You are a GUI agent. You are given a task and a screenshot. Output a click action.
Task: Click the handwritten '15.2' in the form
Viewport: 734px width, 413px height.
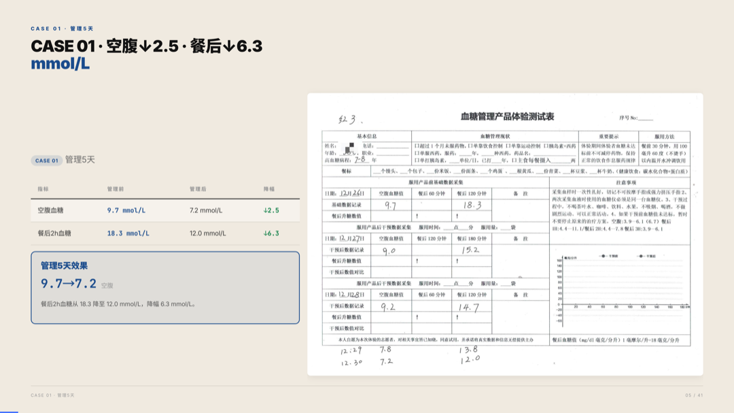click(x=470, y=250)
